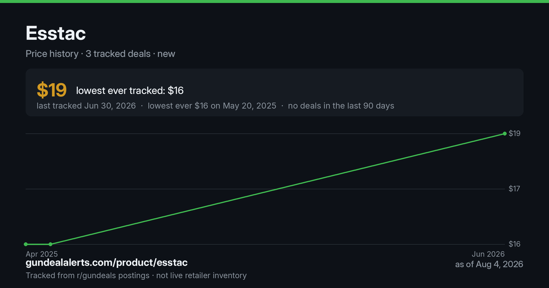Click the Esstac product title
This screenshot has width=549, height=288.
click(x=55, y=33)
